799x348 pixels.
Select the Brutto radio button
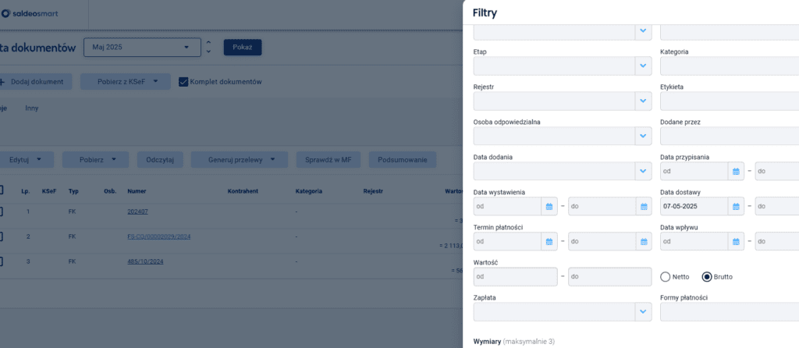coord(707,276)
